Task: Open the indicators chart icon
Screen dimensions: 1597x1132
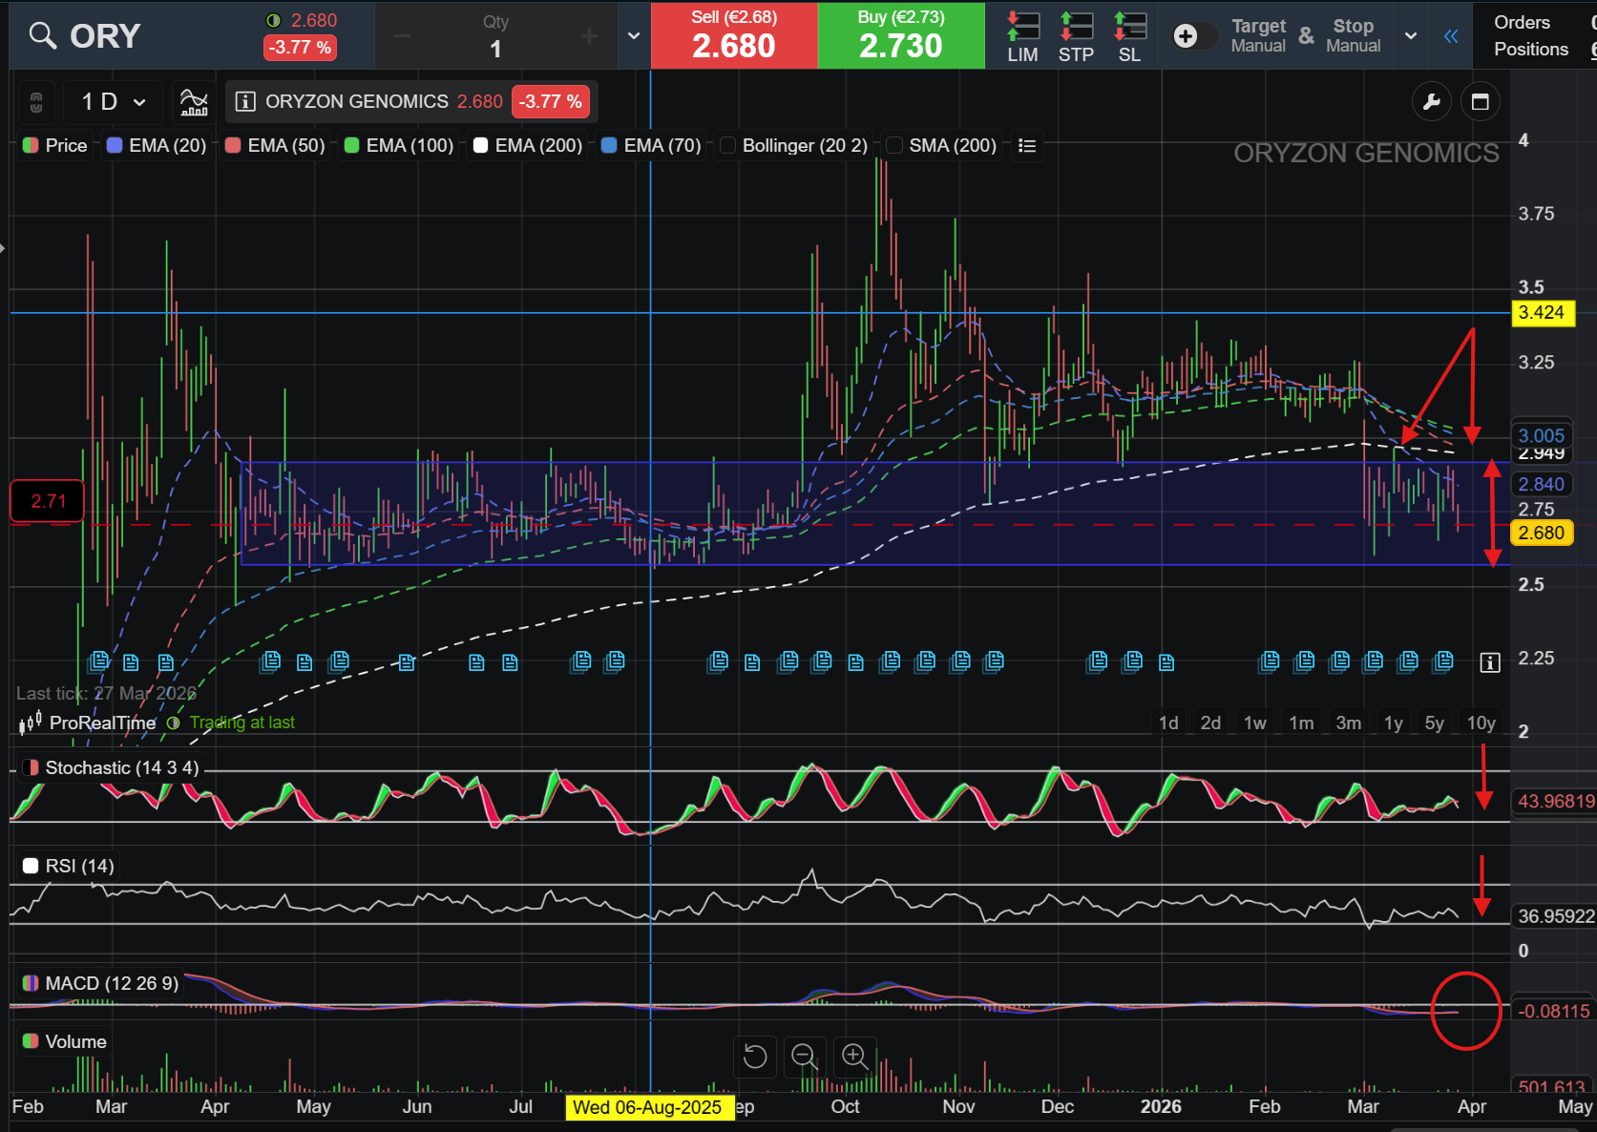Action: pos(194,101)
